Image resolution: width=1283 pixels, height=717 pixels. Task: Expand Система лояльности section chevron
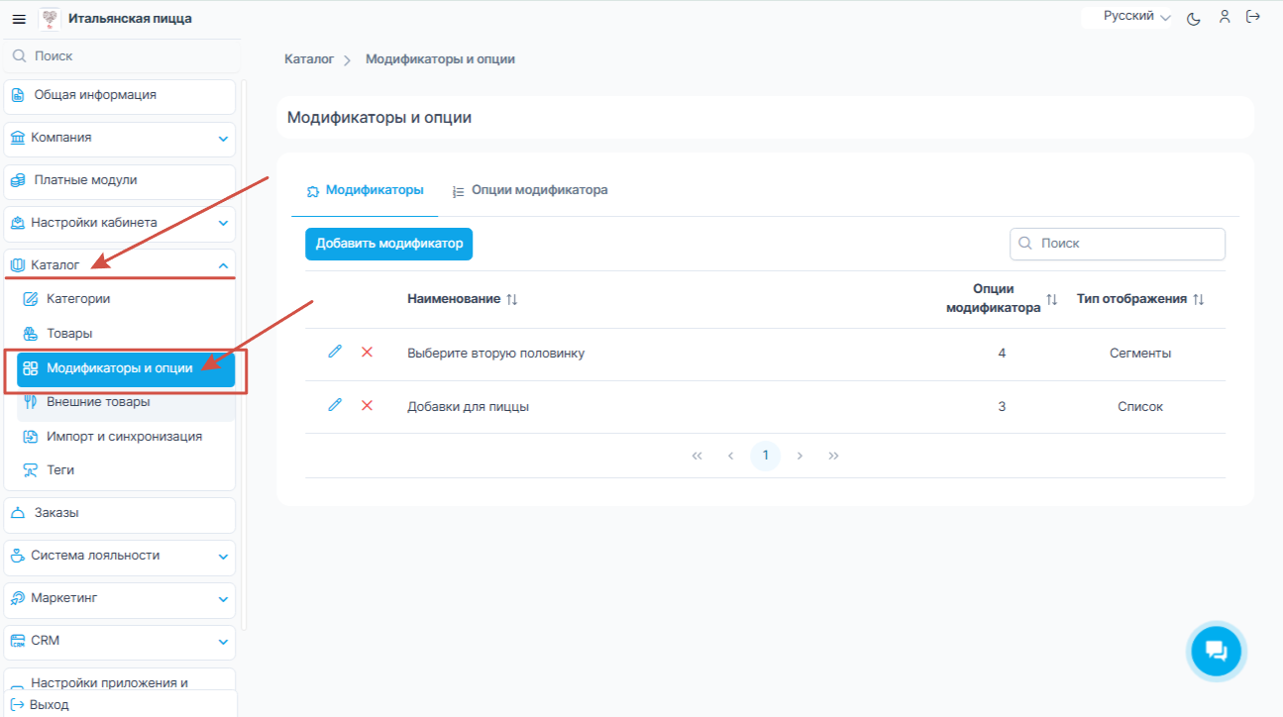223,557
